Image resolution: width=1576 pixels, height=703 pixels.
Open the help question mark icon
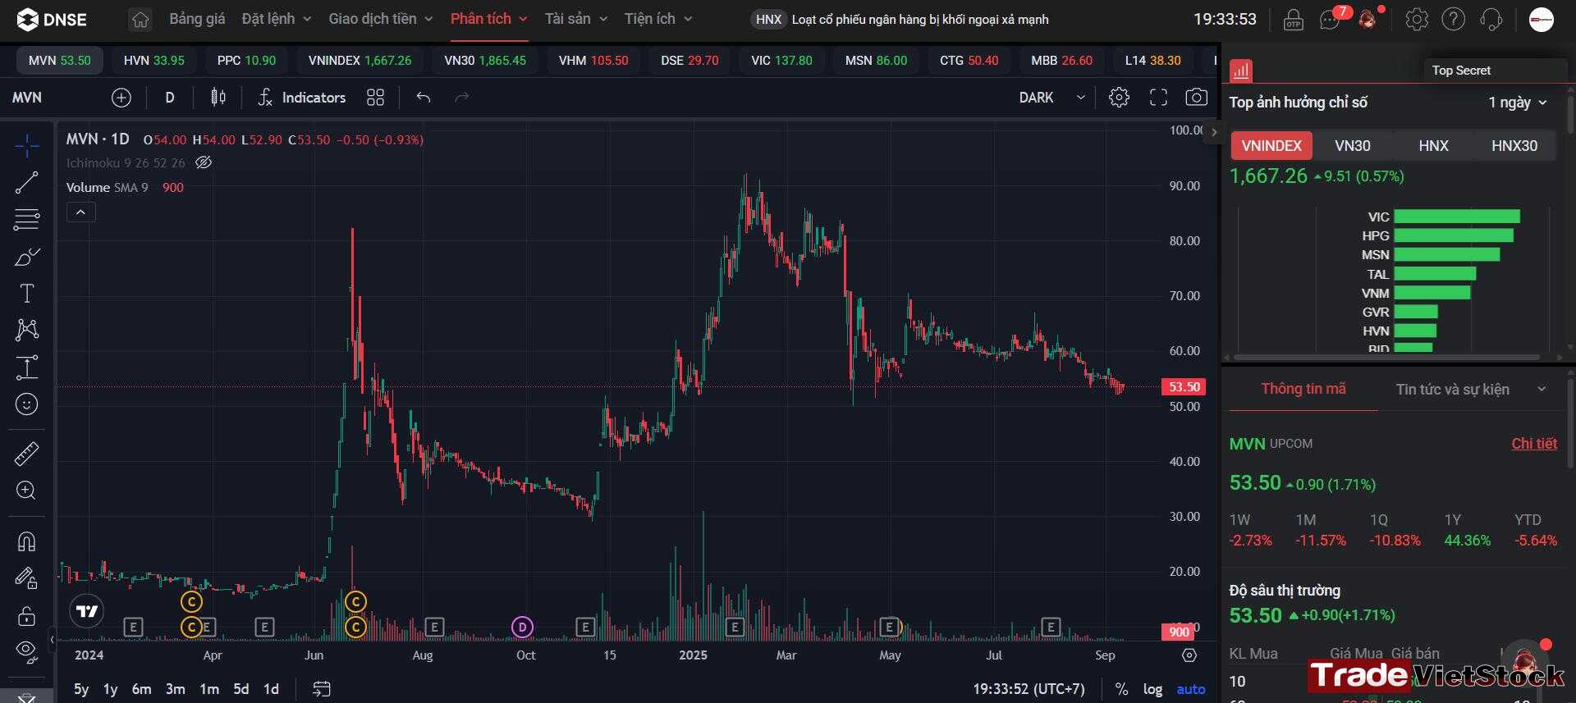[1454, 19]
